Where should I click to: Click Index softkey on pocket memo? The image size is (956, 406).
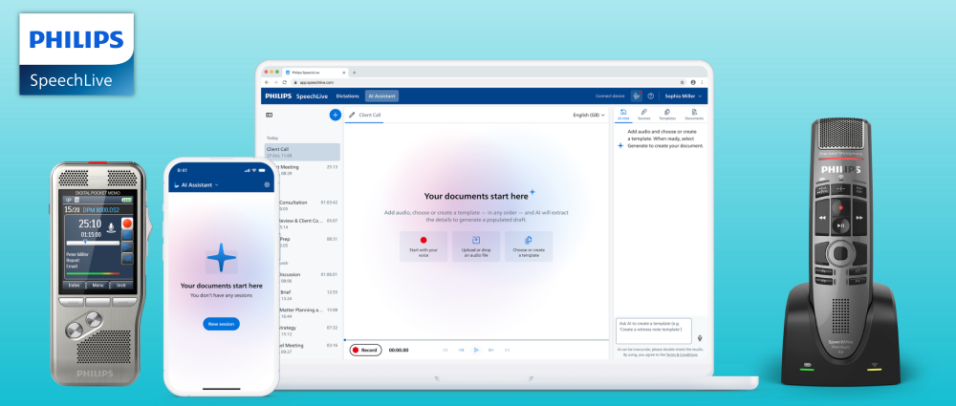[74, 285]
